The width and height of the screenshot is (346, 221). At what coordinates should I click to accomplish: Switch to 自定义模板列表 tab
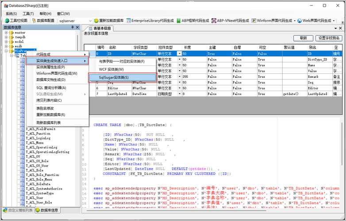[18, 210]
